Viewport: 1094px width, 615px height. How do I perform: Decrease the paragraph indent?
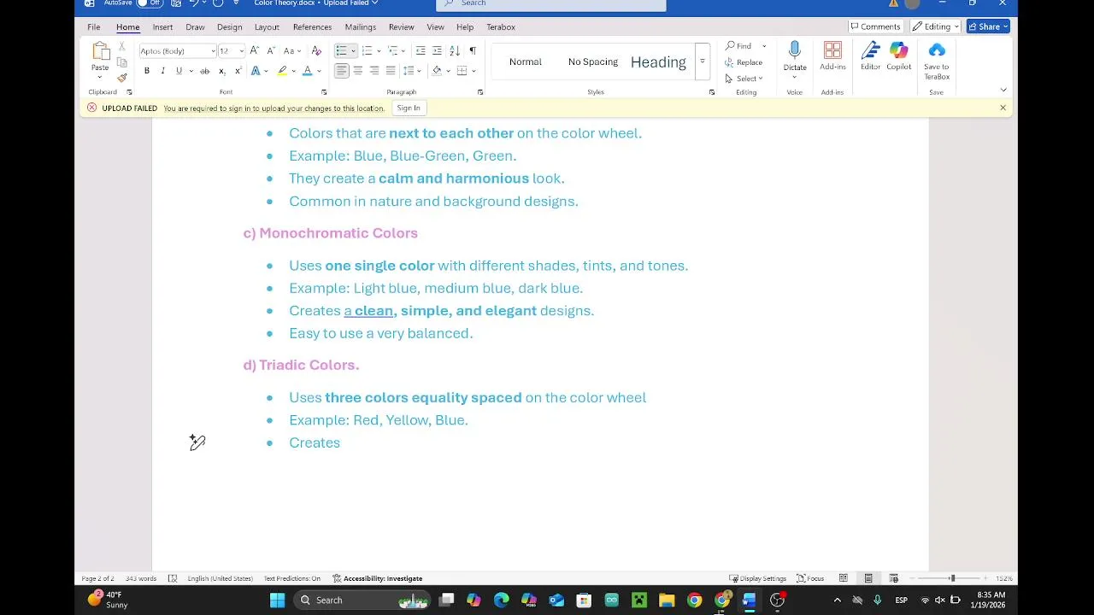pyautogui.click(x=421, y=51)
